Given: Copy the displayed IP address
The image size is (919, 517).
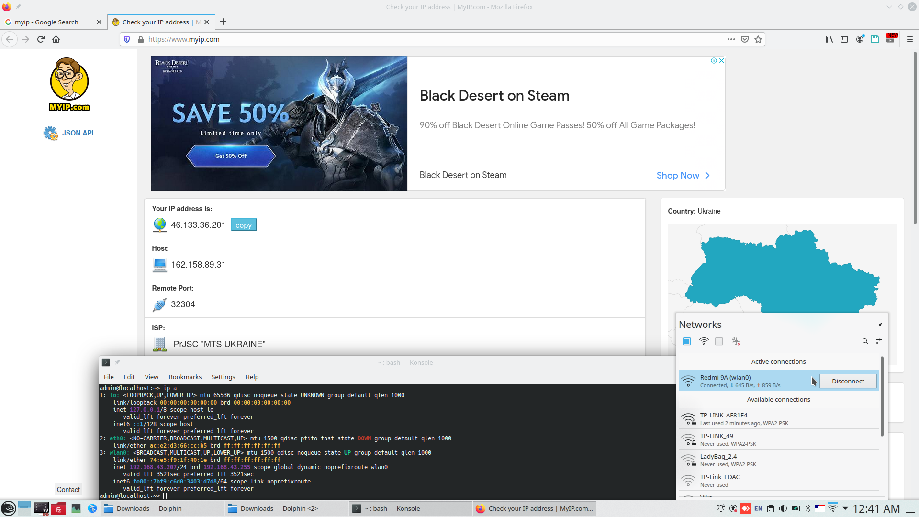Looking at the screenshot, I should click(243, 225).
